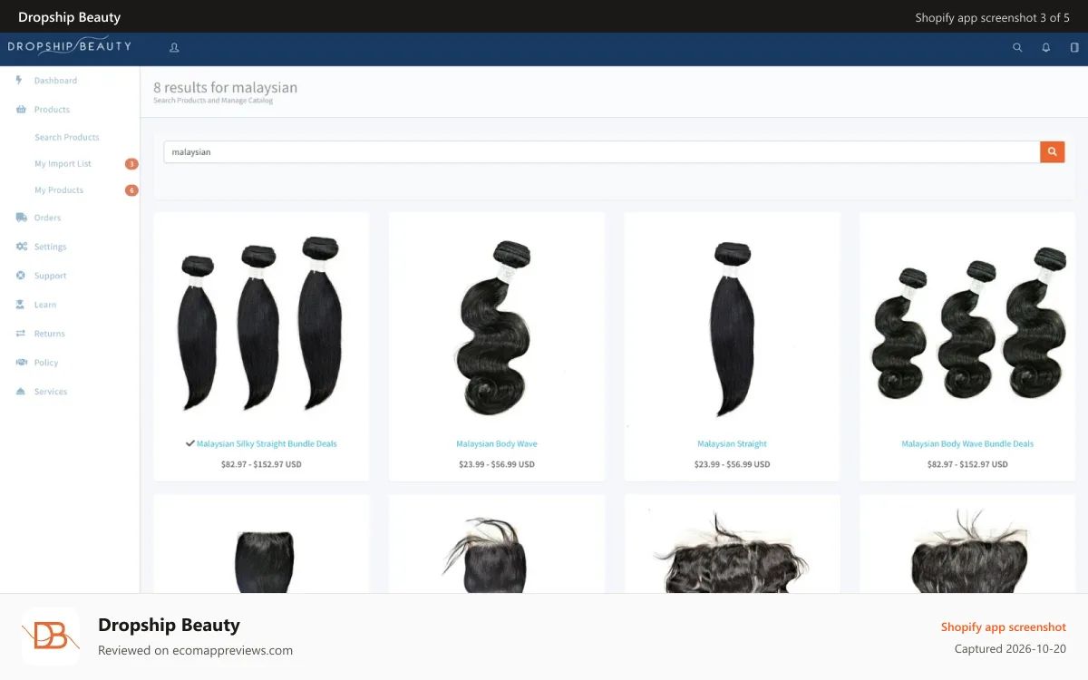Click the Malaysian Silky Straight Bundle Deals image

tap(261, 324)
